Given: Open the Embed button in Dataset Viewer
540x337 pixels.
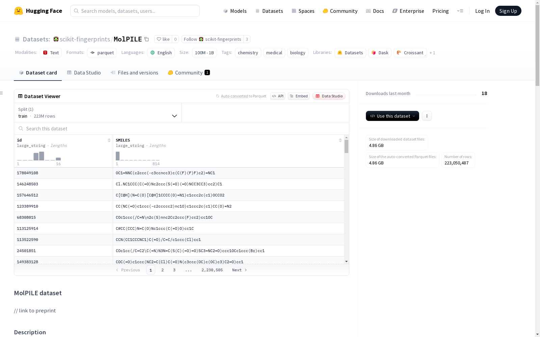Looking at the screenshot, I should pyautogui.click(x=299, y=96).
